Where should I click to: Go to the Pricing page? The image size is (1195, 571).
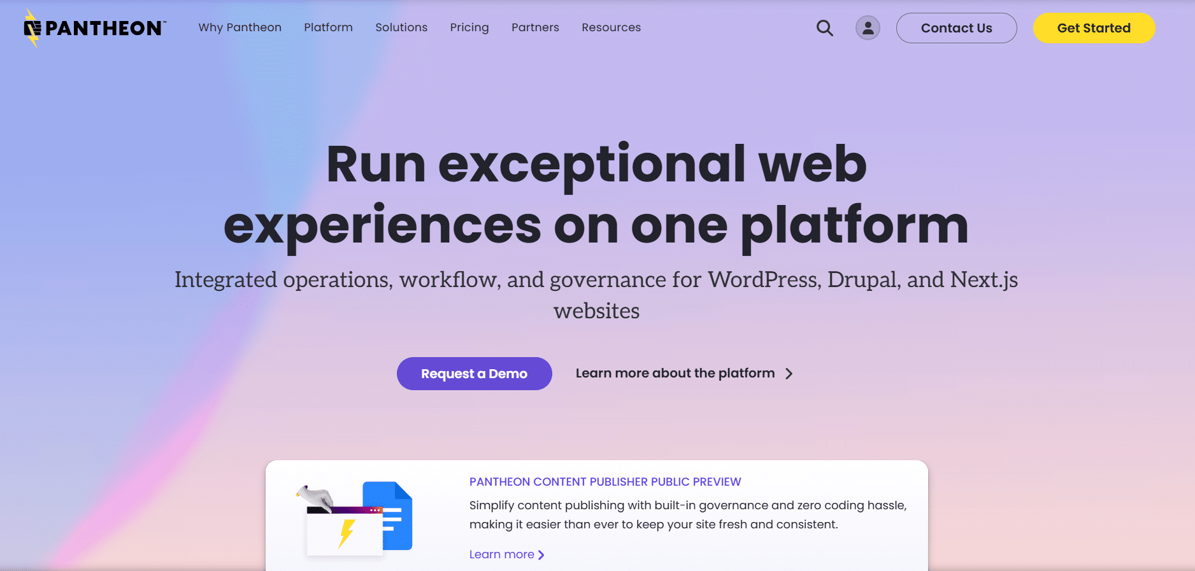click(x=469, y=27)
